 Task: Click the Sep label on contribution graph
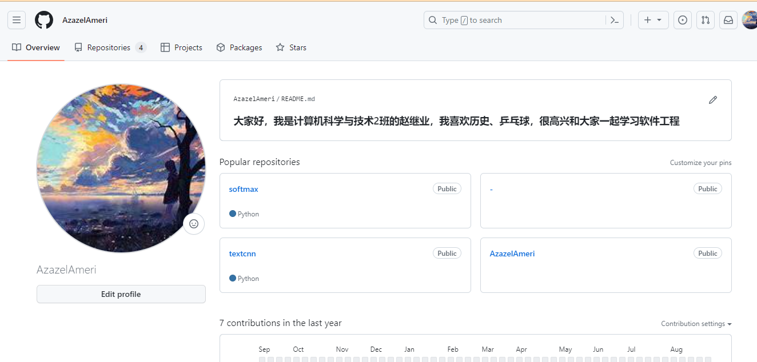[264, 349]
